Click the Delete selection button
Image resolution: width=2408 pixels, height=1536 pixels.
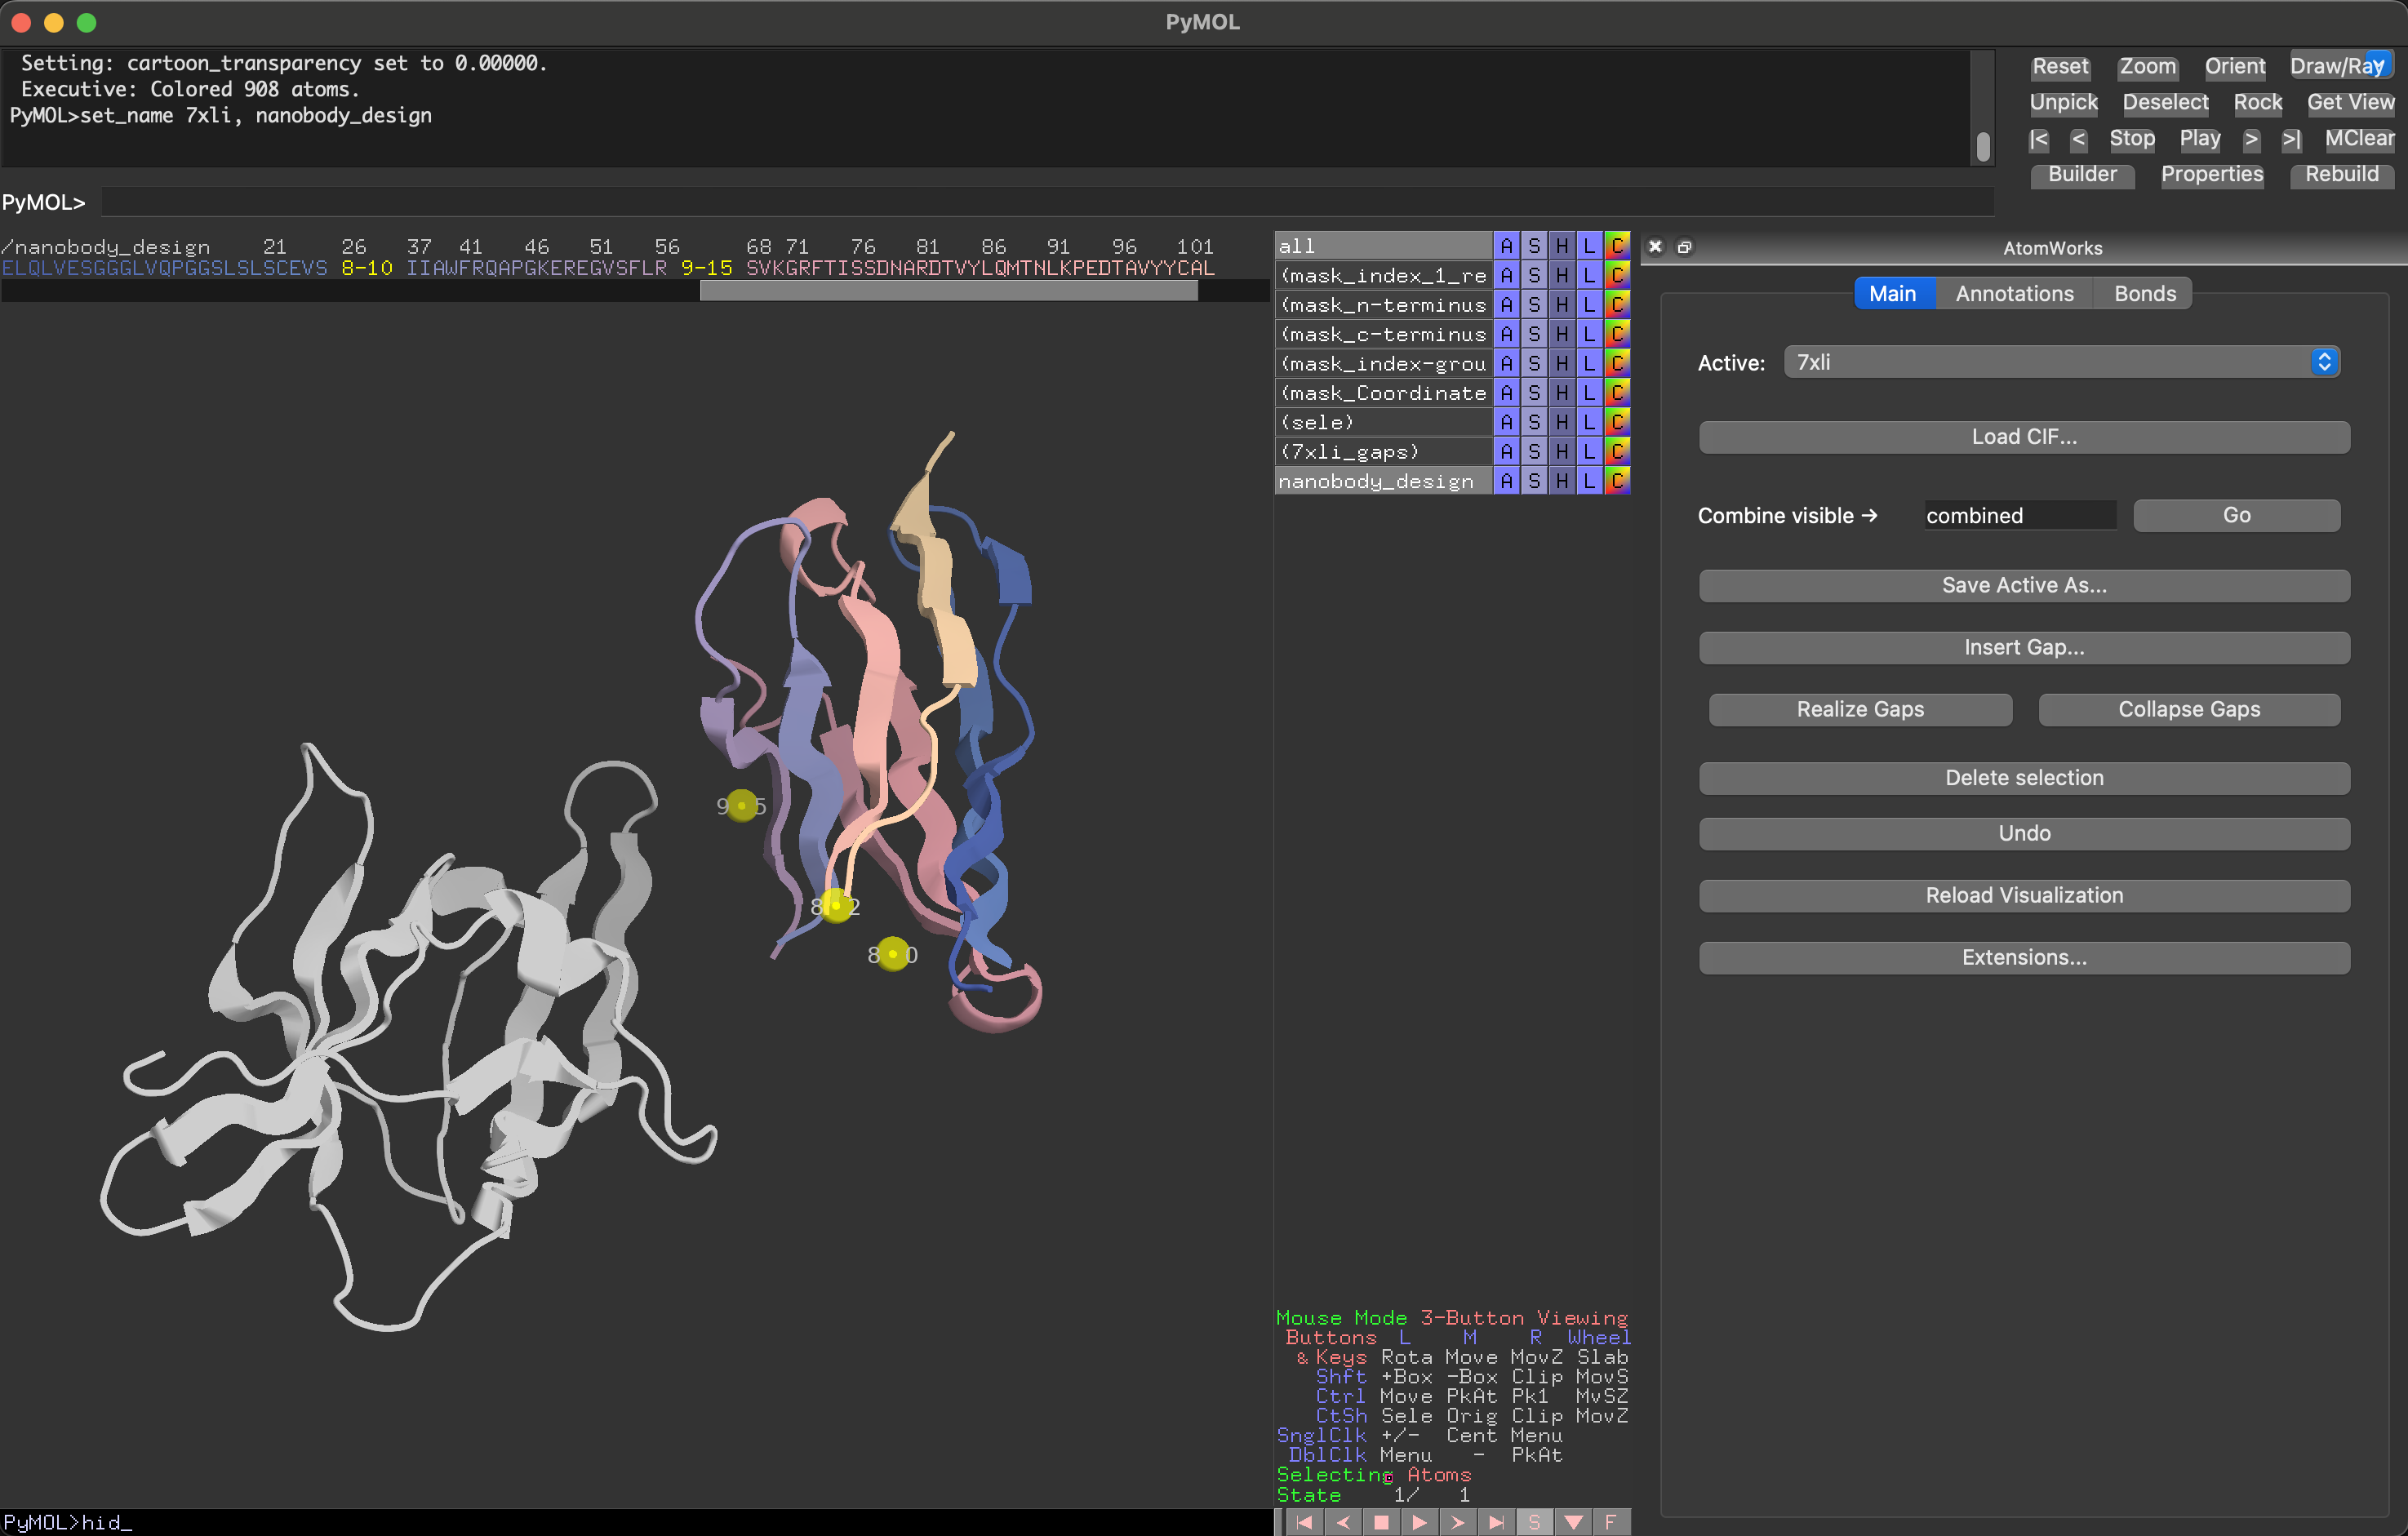point(2024,778)
